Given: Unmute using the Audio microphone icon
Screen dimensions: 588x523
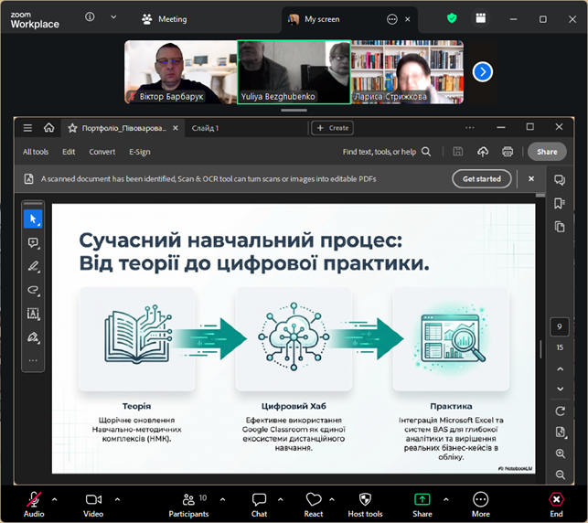Looking at the screenshot, I should [x=34, y=500].
